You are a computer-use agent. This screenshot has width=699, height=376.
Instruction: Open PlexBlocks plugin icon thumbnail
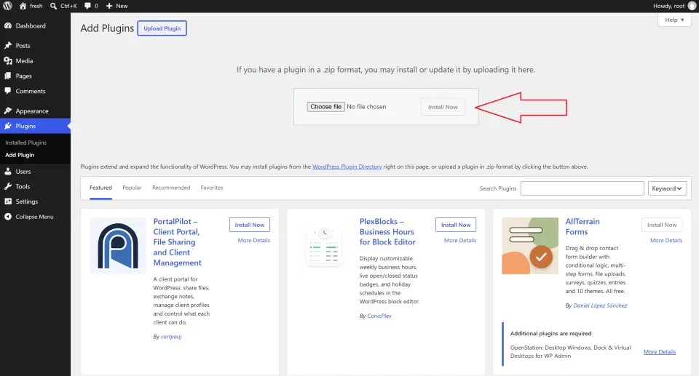324,246
